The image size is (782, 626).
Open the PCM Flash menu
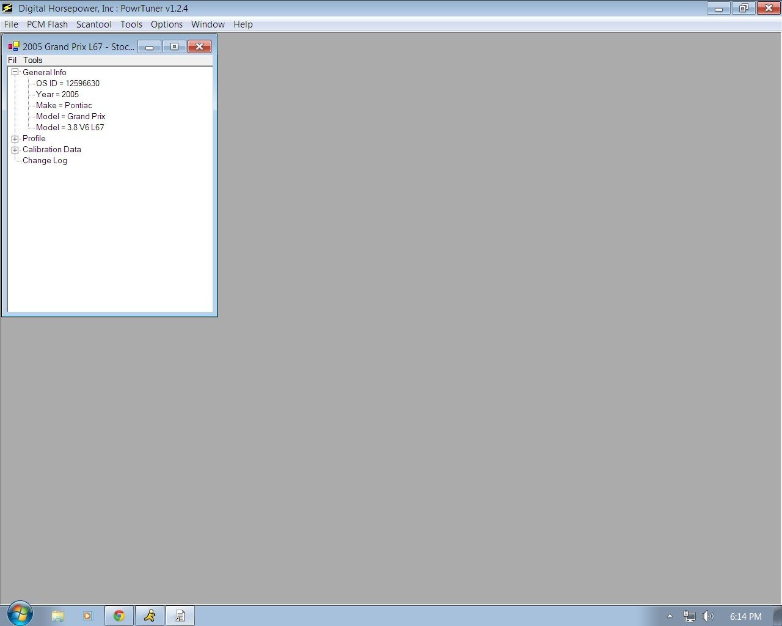tap(47, 24)
